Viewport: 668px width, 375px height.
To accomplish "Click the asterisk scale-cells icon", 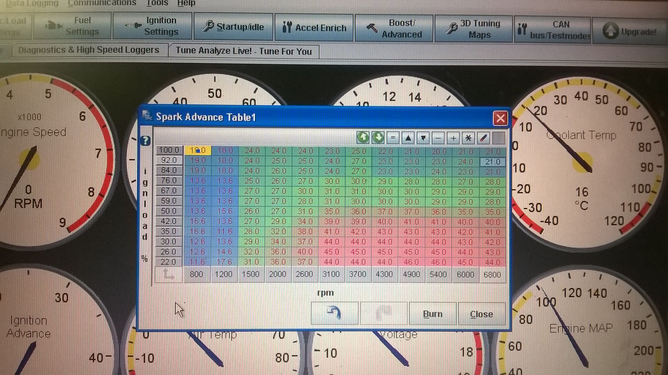I will [468, 138].
